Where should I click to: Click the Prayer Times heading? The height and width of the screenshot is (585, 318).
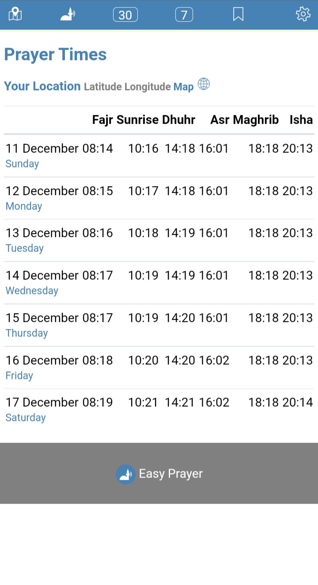coord(56,55)
